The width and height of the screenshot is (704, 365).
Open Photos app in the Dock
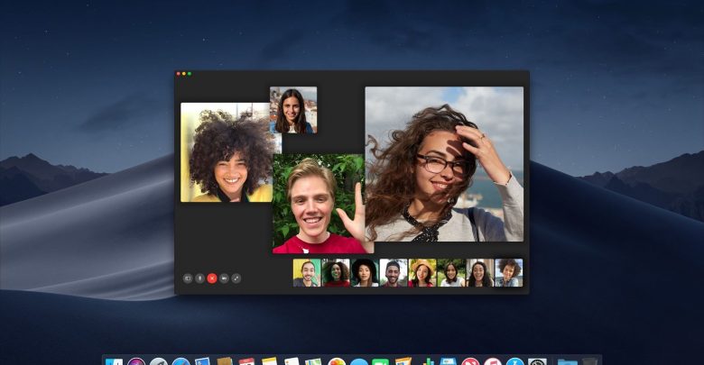(x=337, y=361)
